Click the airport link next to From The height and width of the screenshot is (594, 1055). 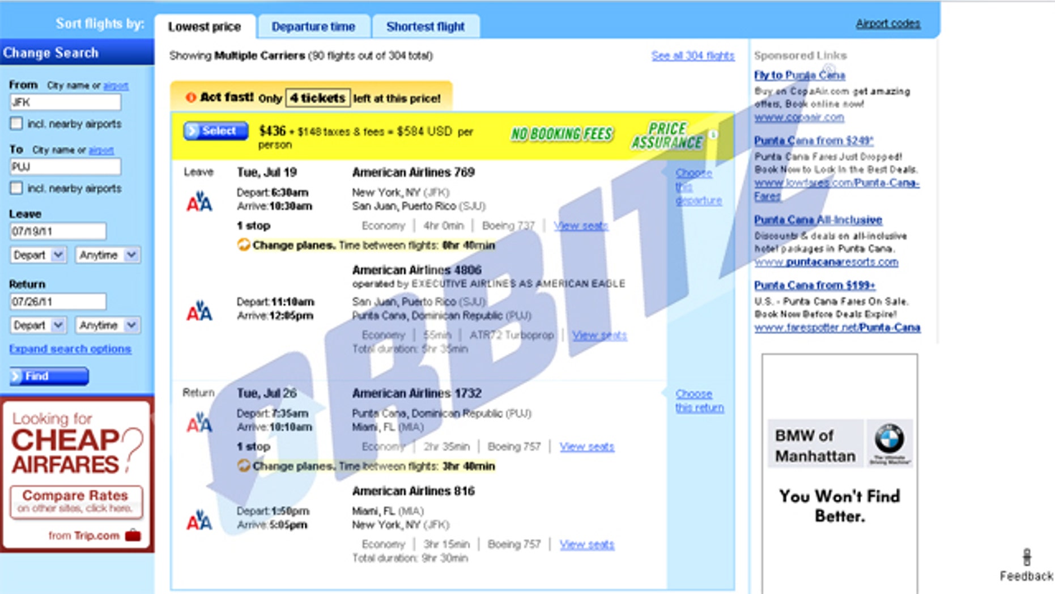tap(116, 86)
